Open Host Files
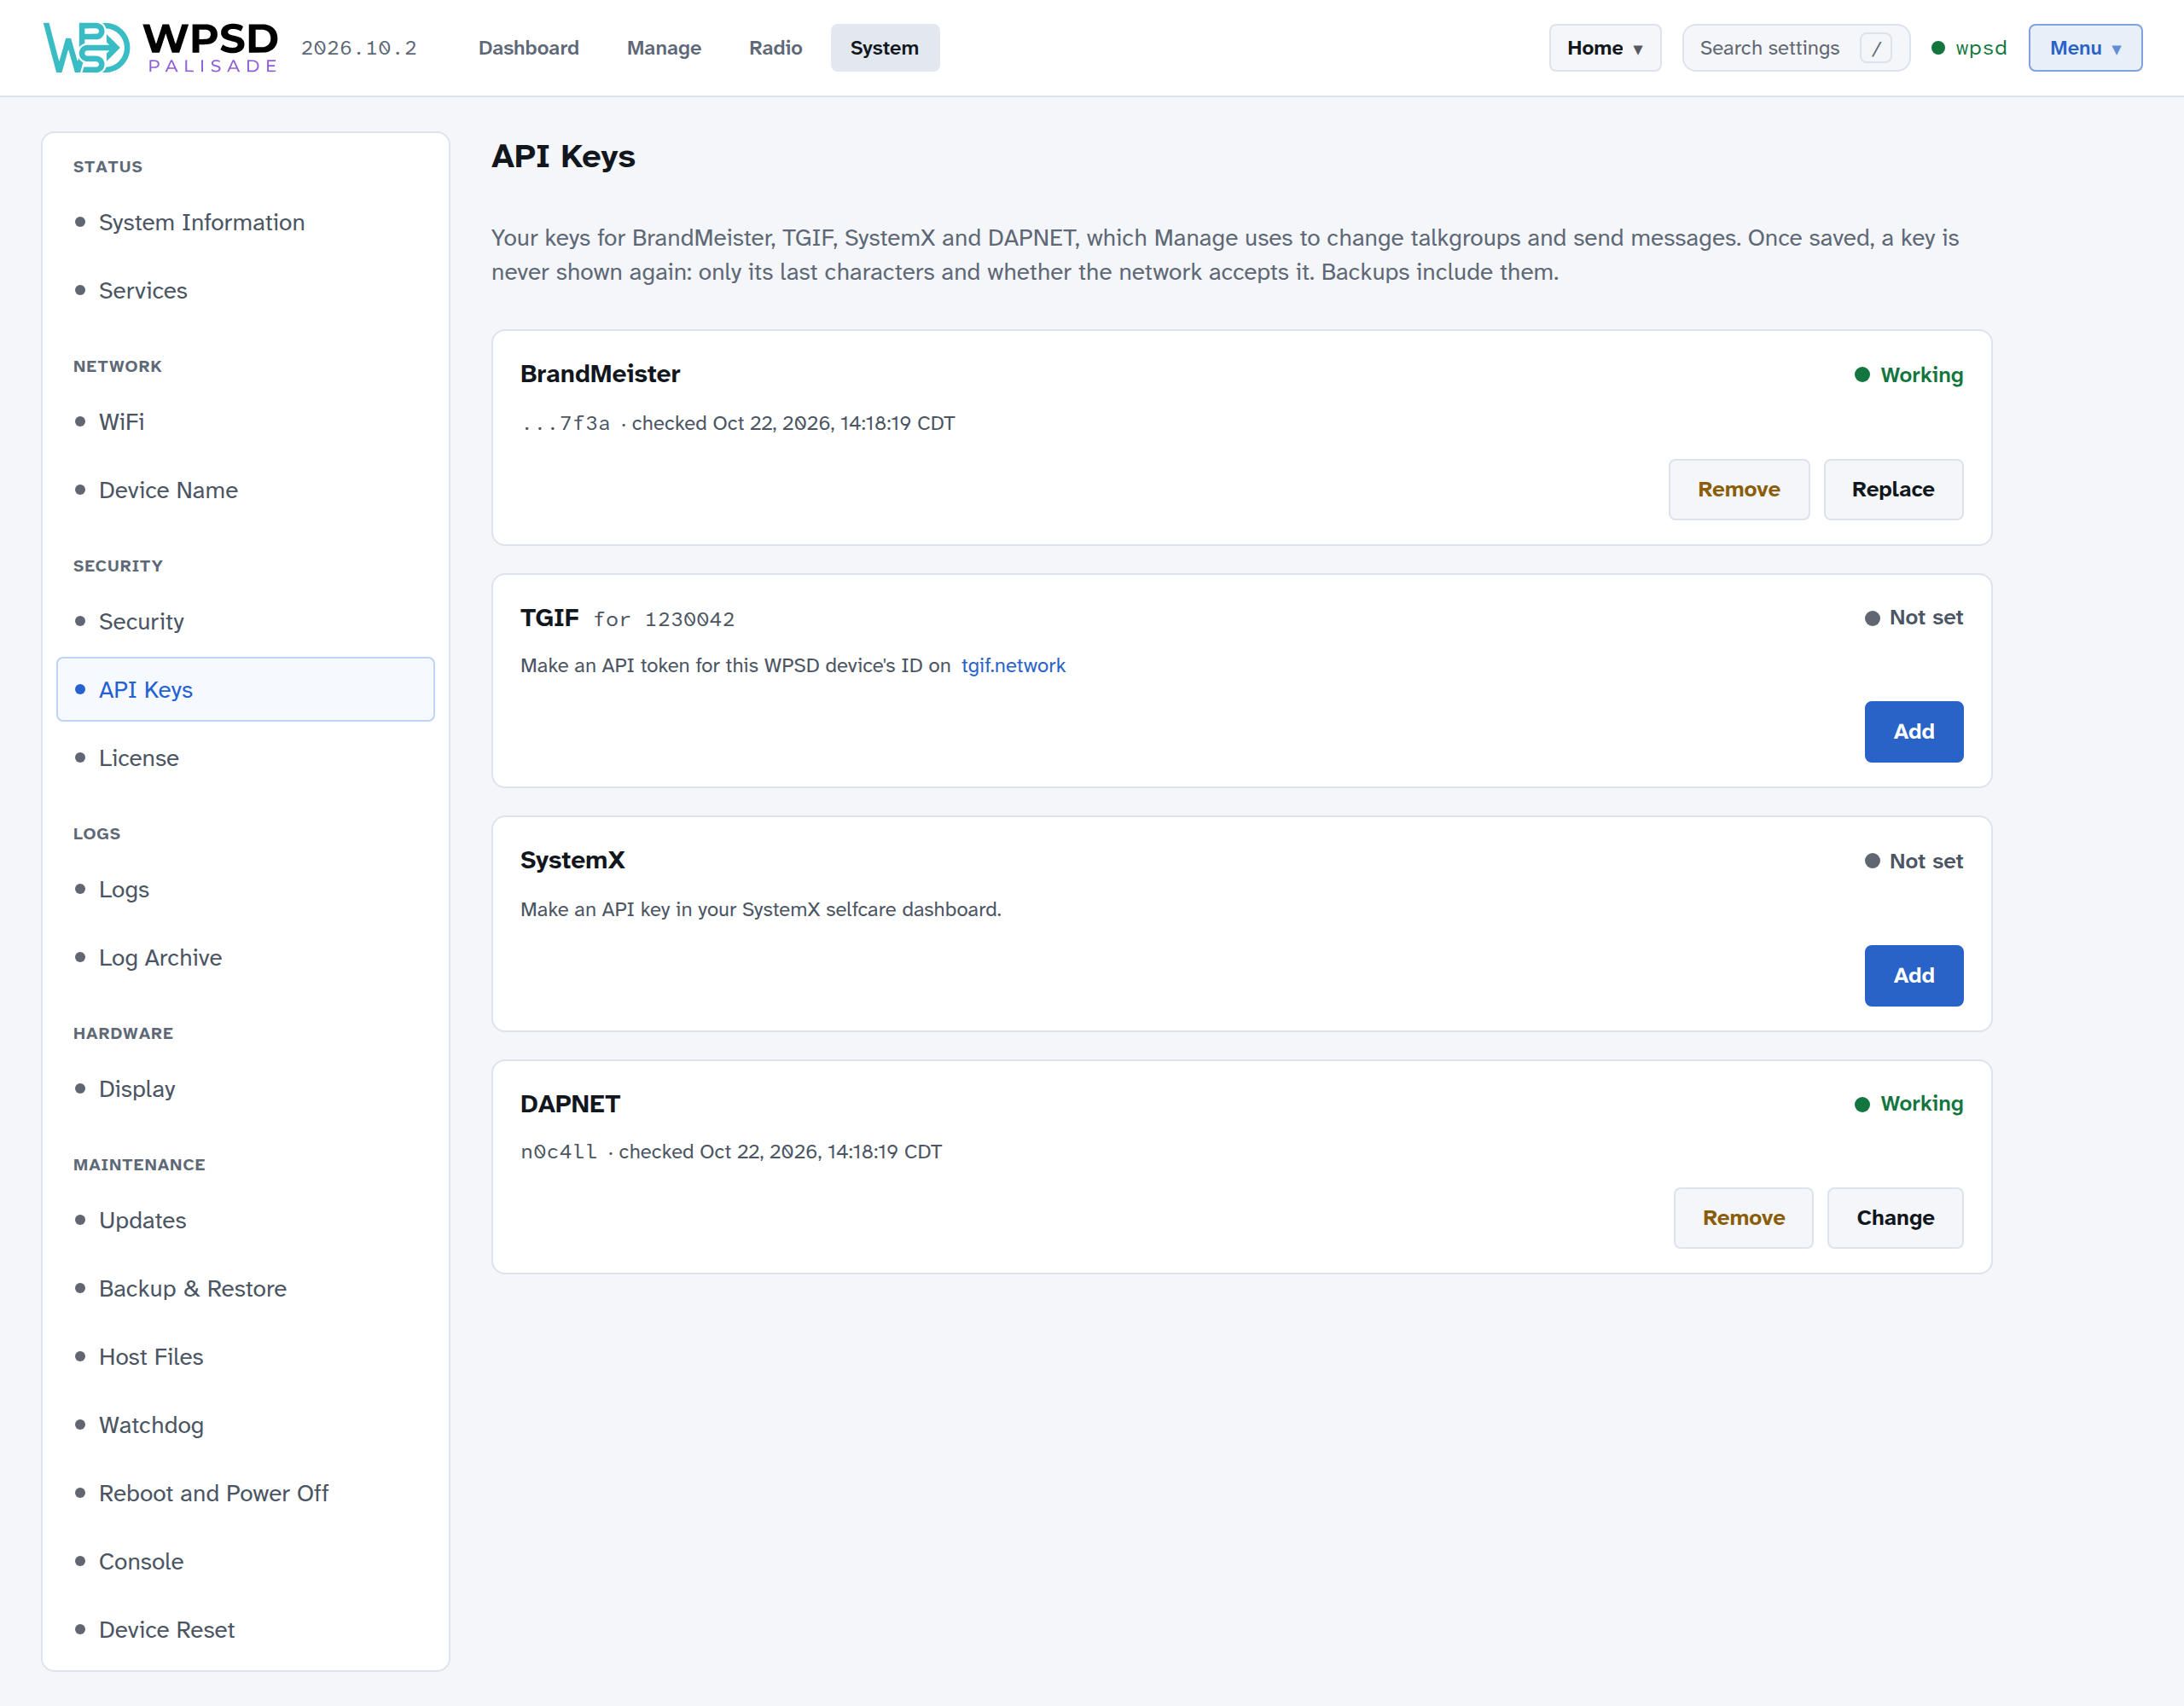 (245, 1356)
